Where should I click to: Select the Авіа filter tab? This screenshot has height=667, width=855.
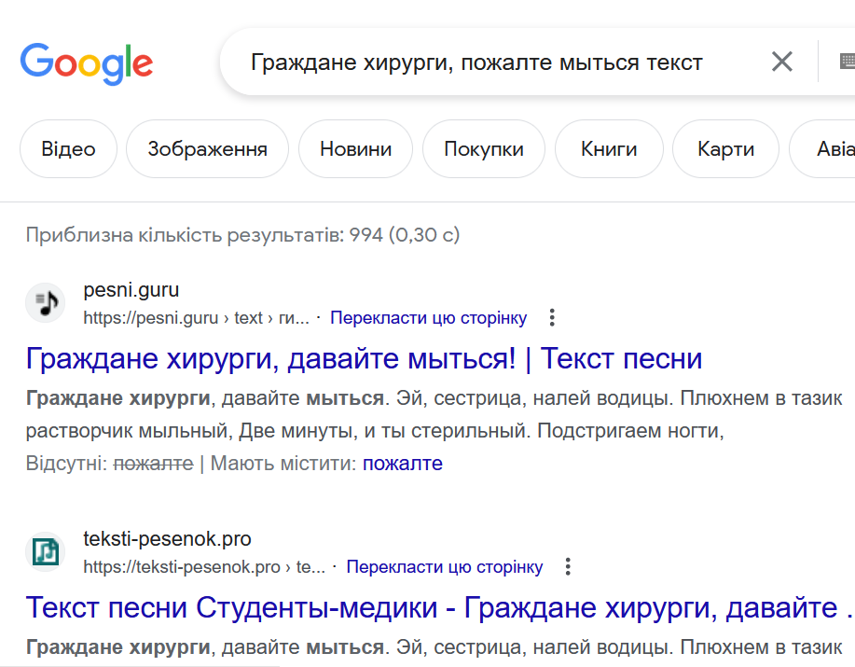pyautogui.click(x=830, y=149)
